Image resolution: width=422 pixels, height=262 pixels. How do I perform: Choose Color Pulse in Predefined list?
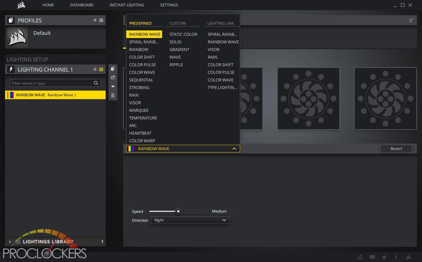point(142,65)
